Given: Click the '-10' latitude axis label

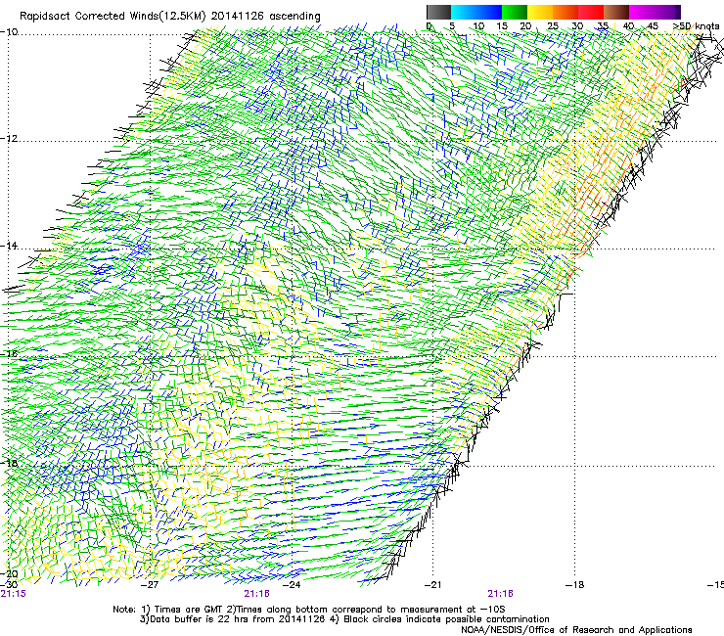Looking at the screenshot, I should click(x=9, y=32).
